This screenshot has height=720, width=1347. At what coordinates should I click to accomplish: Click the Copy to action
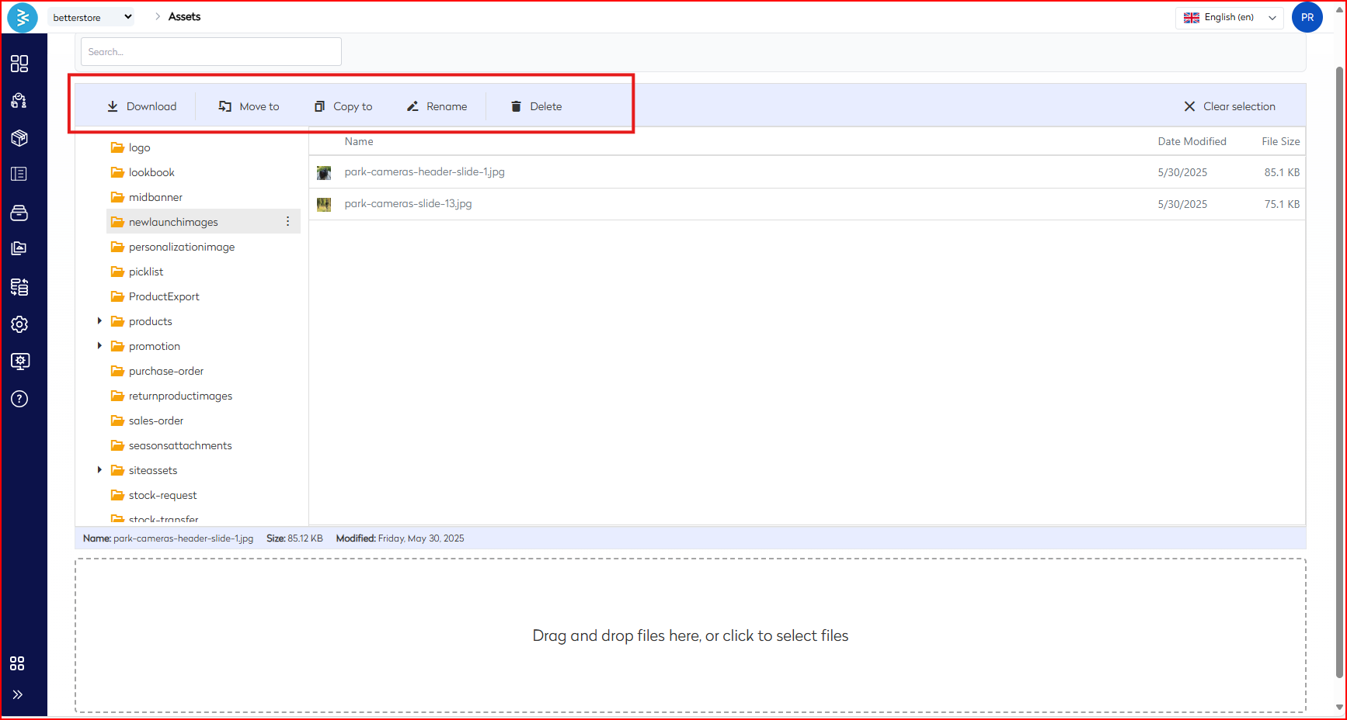tap(343, 106)
